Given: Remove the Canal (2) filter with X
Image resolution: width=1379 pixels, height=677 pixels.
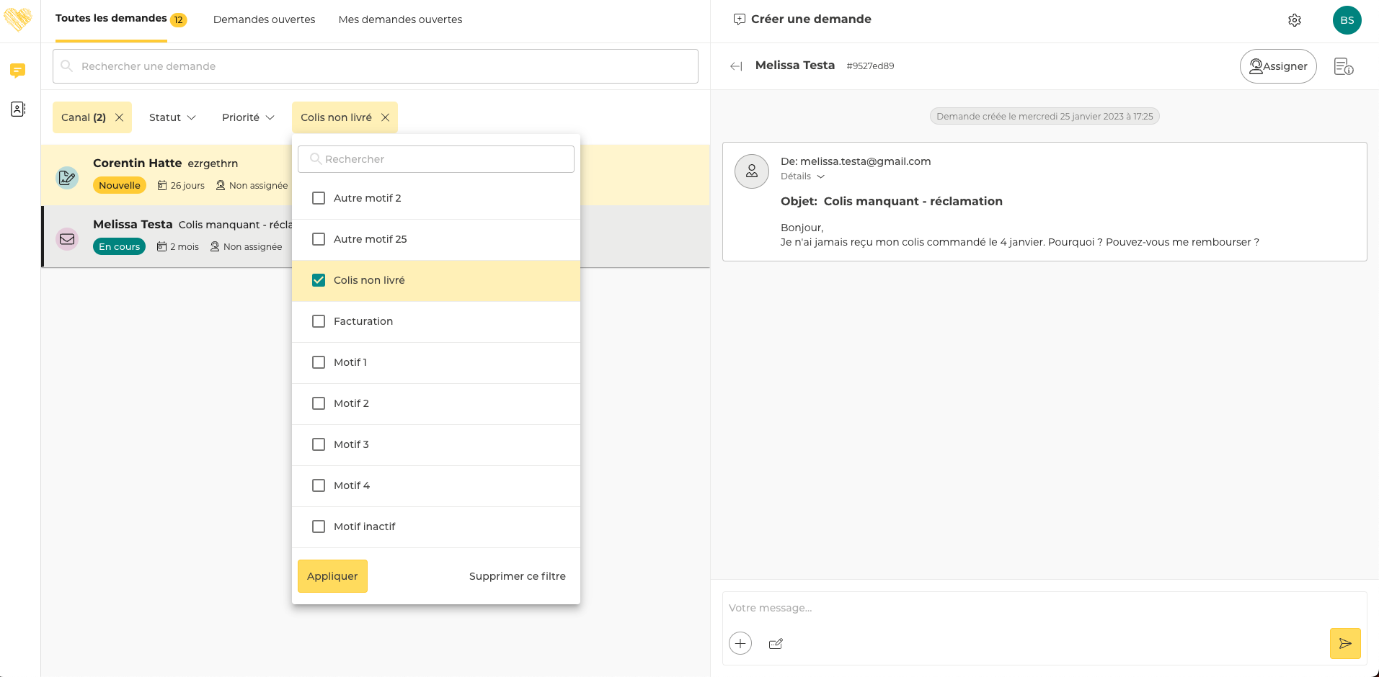Looking at the screenshot, I should (x=120, y=117).
